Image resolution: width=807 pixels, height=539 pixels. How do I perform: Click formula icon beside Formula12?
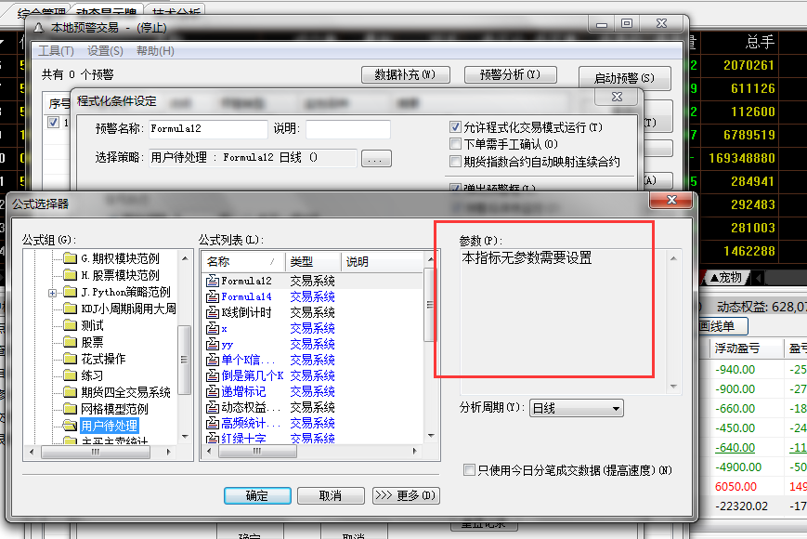pos(213,281)
